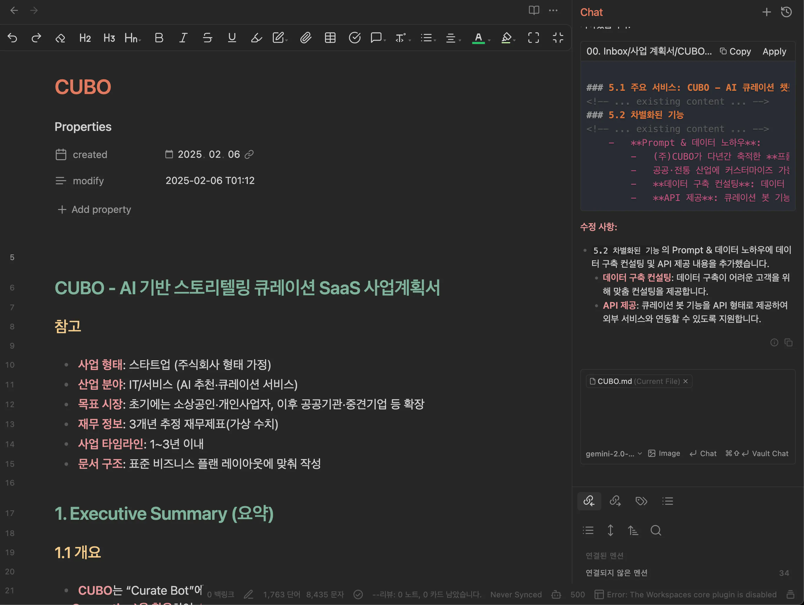Enter fullscreen mode from toolbar
Image resolution: width=804 pixels, height=605 pixels.
[x=533, y=38]
